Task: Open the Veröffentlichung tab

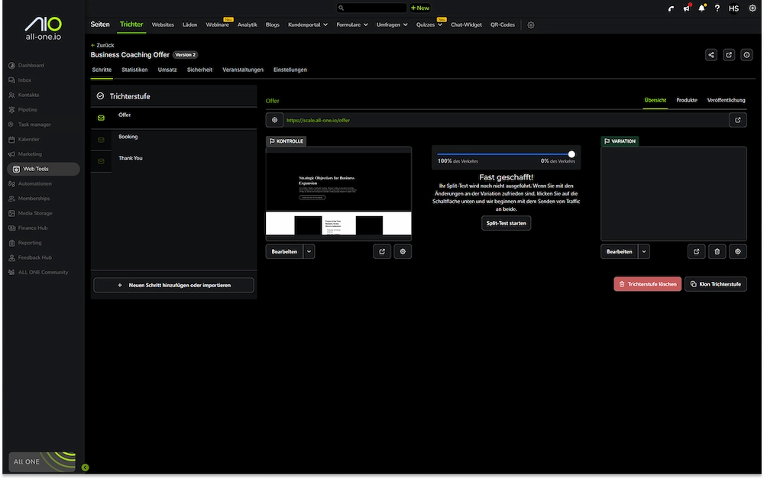Action: (726, 100)
